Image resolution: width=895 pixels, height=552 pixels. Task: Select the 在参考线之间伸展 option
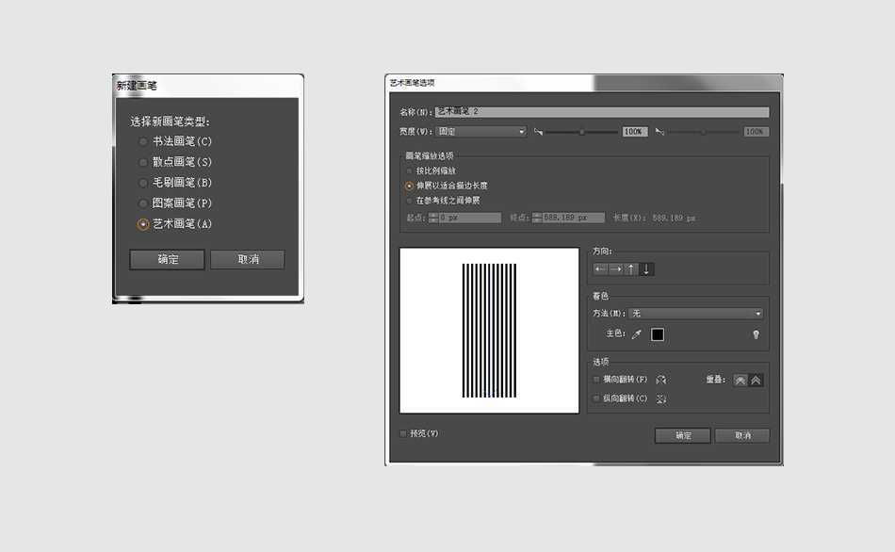[409, 201]
